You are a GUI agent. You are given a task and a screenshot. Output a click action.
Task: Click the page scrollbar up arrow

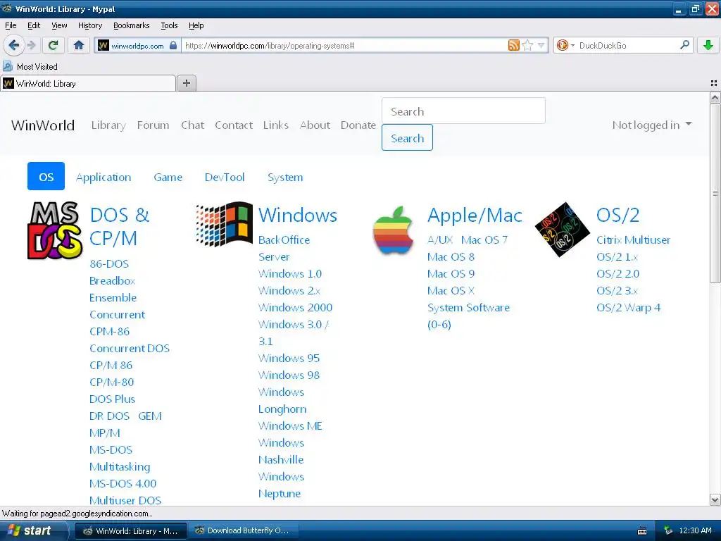coord(715,97)
